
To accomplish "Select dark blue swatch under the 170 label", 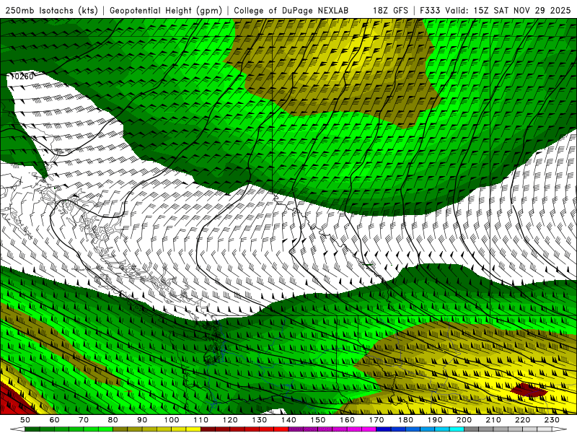I will 384,429.
